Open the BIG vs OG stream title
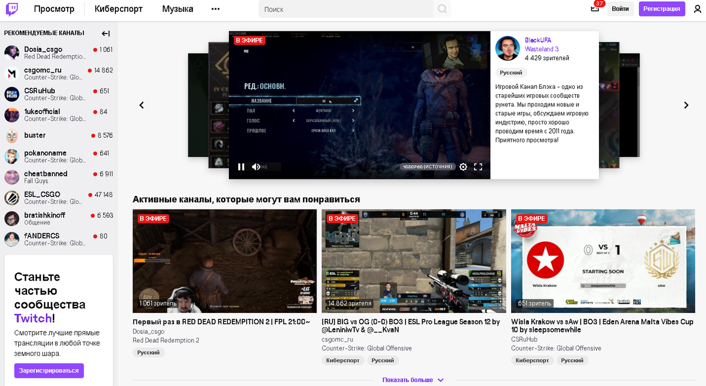Viewport: 706px width, 386px height. (411, 326)
